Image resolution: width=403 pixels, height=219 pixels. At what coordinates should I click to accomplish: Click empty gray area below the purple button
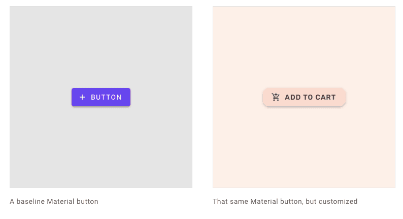tap(101, 149)
